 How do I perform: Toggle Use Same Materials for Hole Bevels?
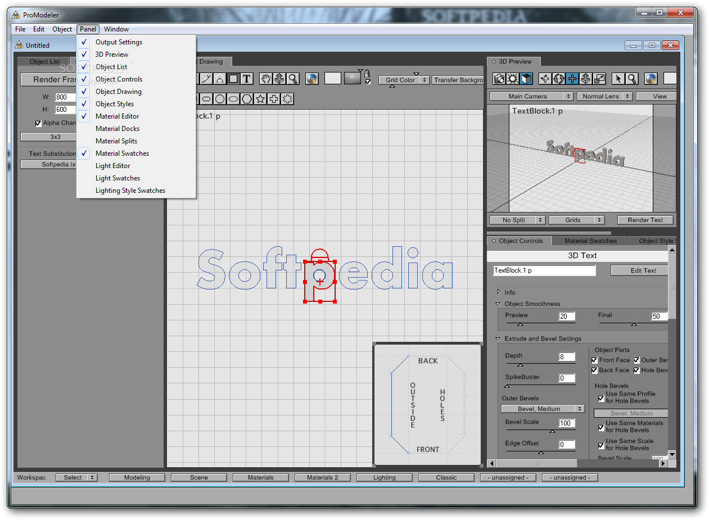[601, 427]
